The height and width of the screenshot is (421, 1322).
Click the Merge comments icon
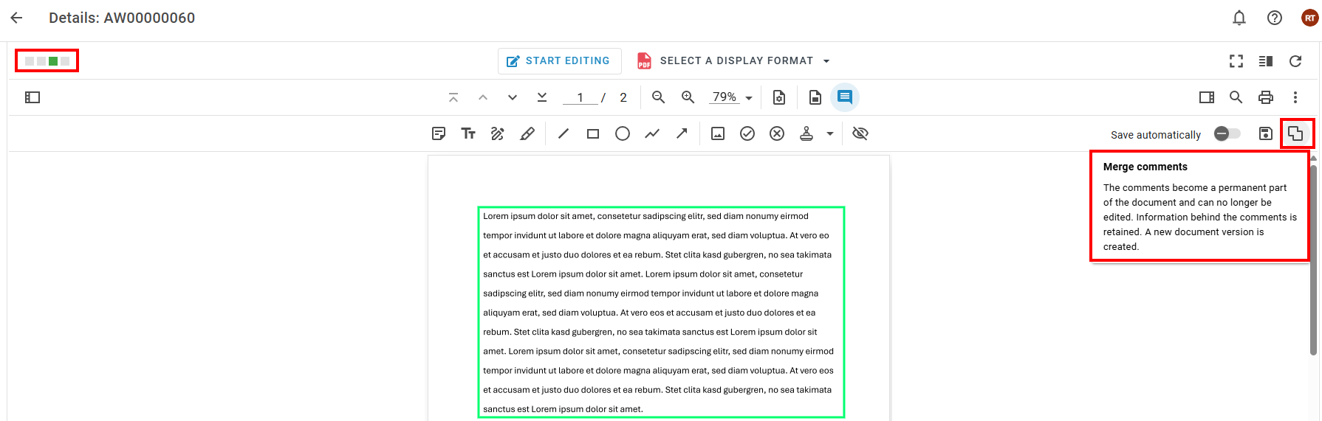[x=1295, y=133]
